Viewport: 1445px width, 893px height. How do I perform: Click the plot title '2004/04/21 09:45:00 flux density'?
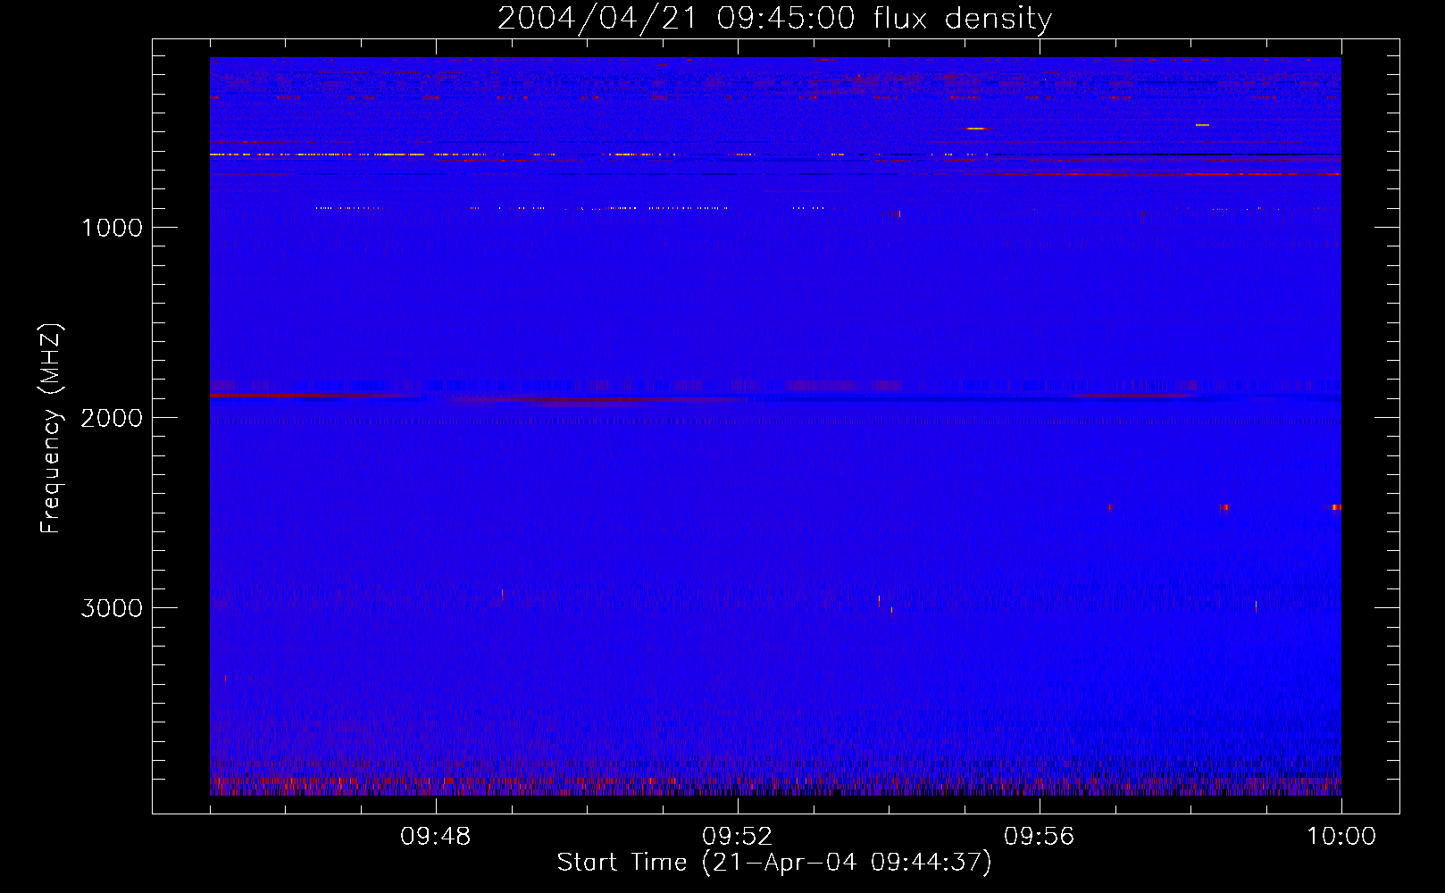point(774,19)
